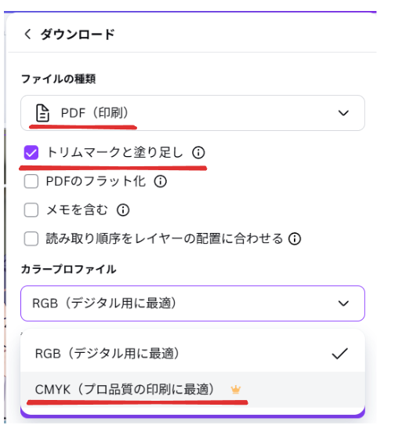
Task: Open the PDF（印刷）file type dropdown
Action: tap(193, 113)
